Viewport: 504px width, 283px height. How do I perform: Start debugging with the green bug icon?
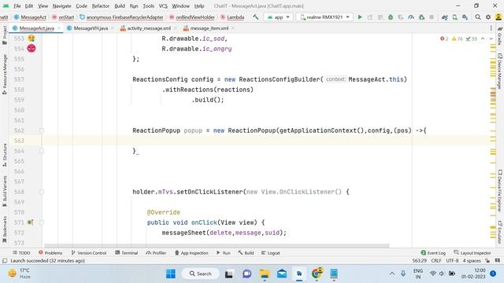click(391, 17)
